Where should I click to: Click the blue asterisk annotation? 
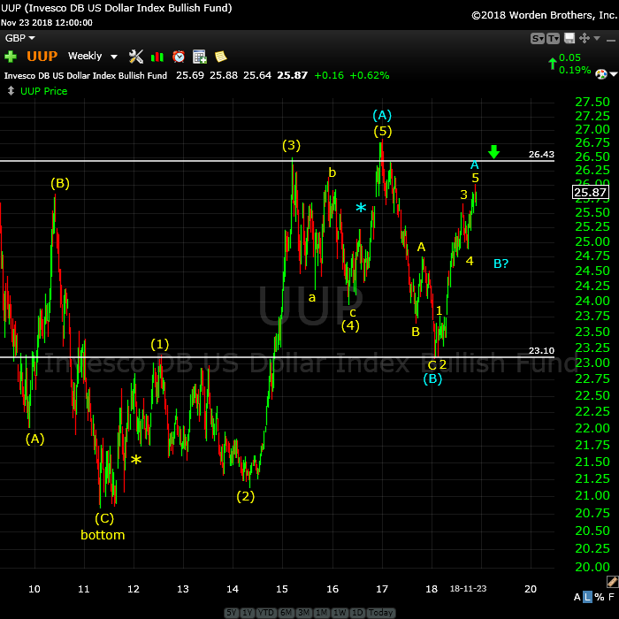coord(361,208)
